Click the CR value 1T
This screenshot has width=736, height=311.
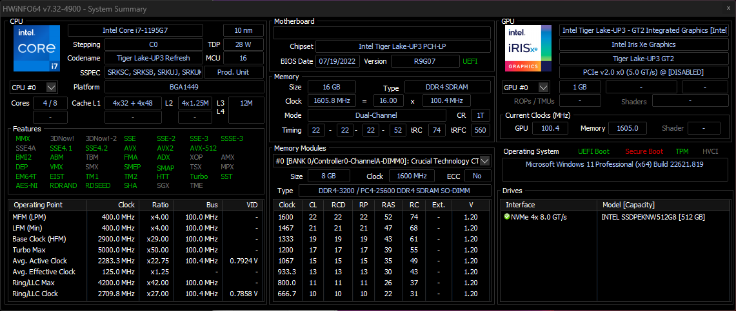[480, 115]
